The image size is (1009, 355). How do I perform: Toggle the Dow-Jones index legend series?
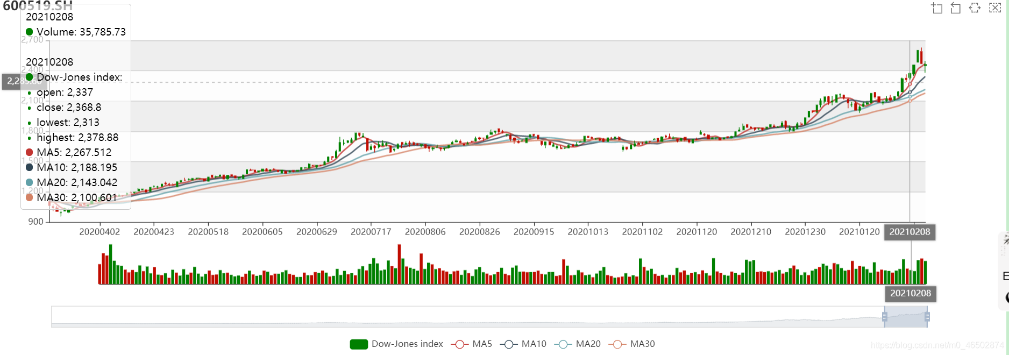[x=396, y=344]
